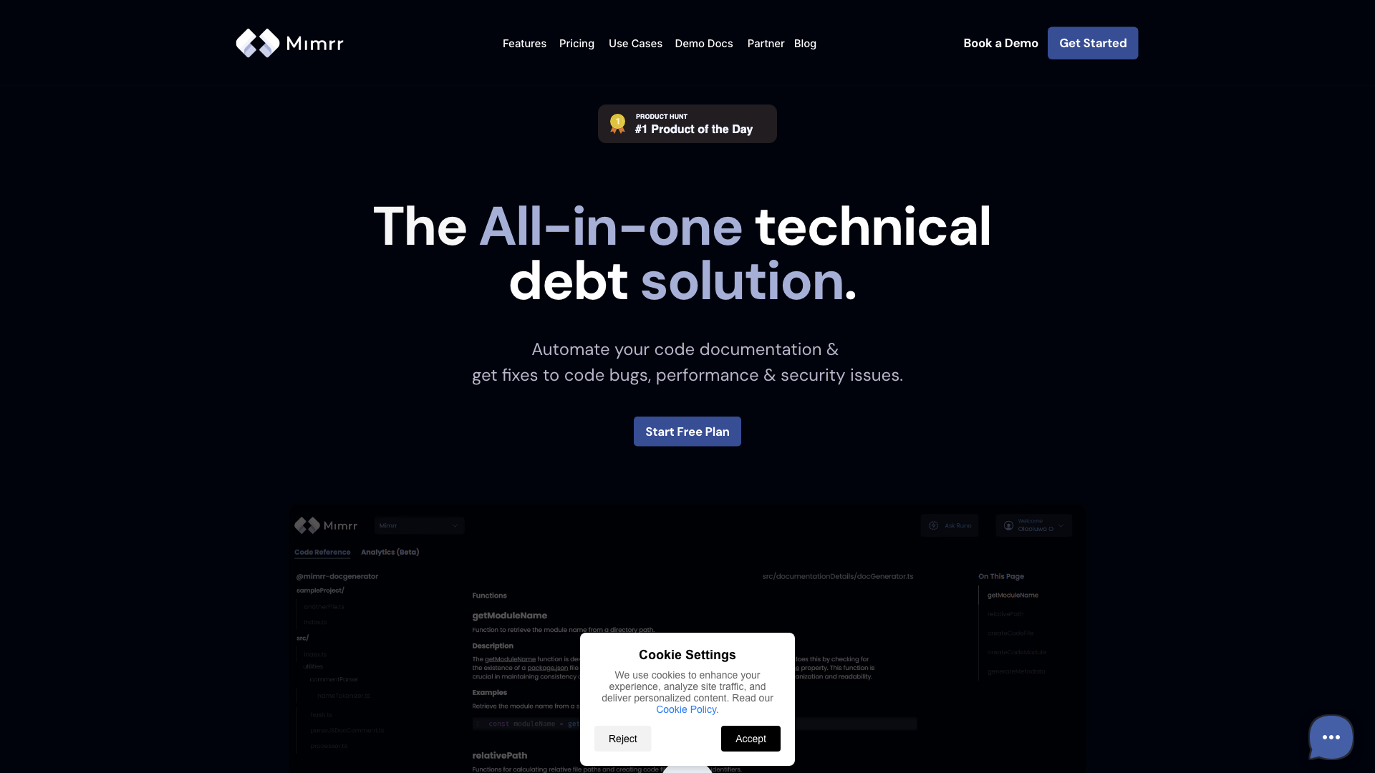Click the chat bubble icon bottom right

1331,737
